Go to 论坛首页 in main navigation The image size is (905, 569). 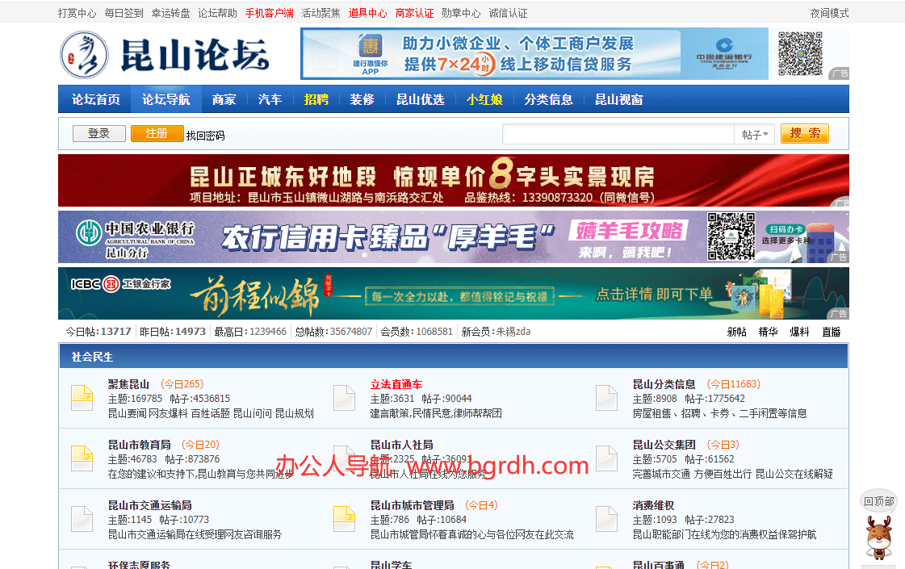coord(96,99)
